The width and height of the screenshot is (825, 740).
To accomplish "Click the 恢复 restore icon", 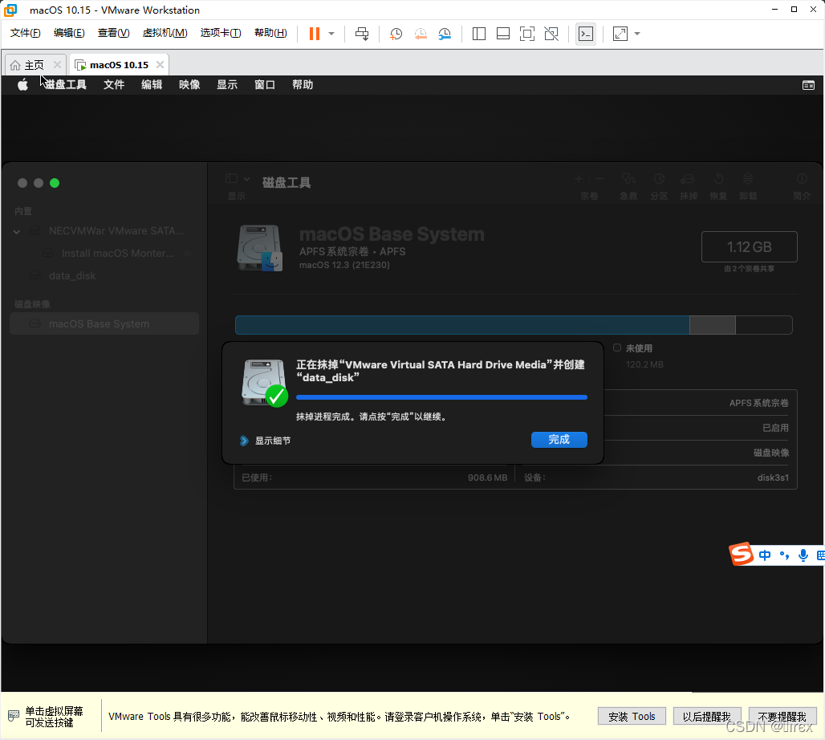I will 719,179.
